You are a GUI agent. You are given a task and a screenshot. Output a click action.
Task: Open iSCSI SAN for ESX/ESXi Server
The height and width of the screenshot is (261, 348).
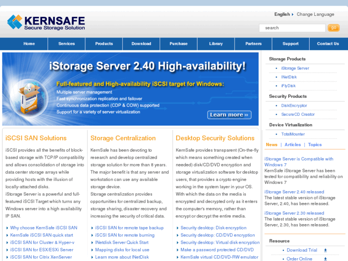42,250
